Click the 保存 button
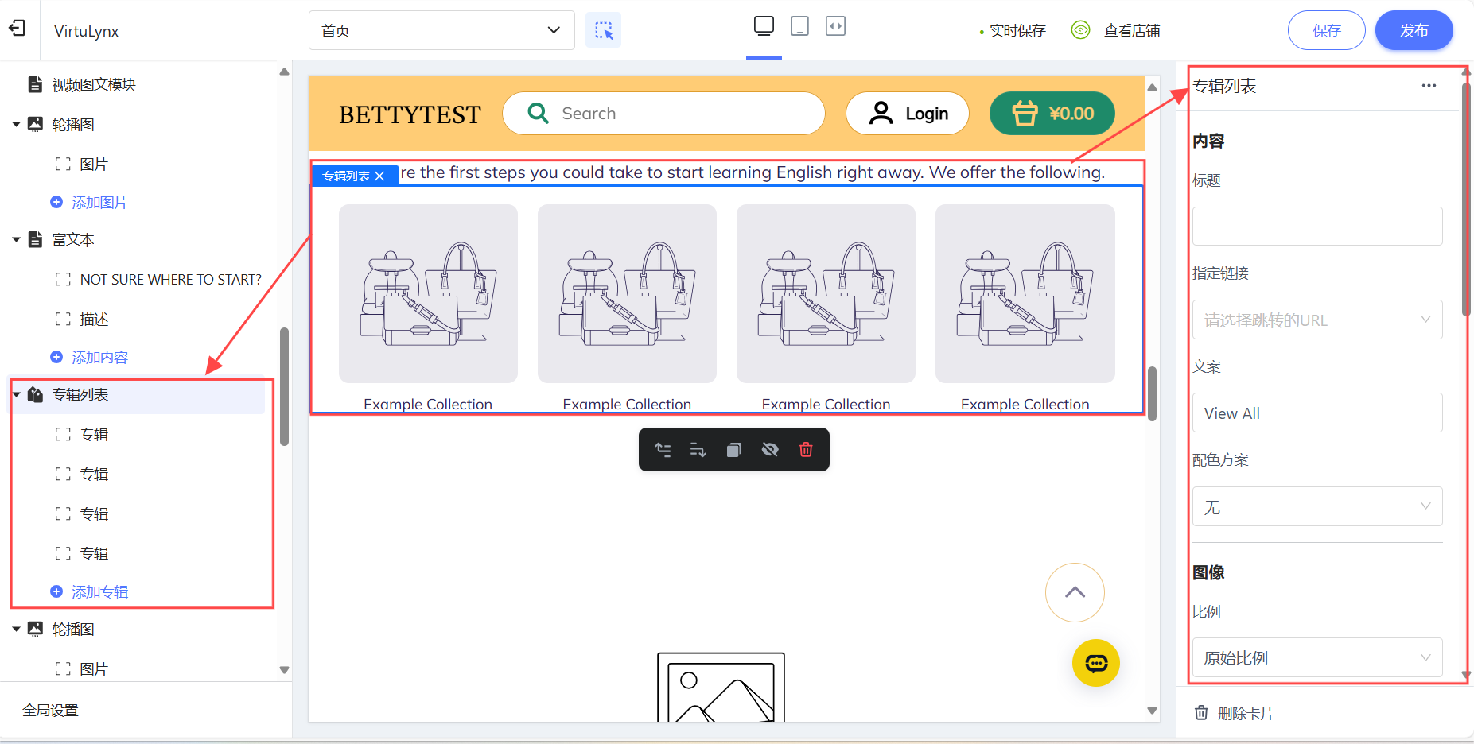The height and width of the screenshot is (744, 1474). tap(1326, 31)
